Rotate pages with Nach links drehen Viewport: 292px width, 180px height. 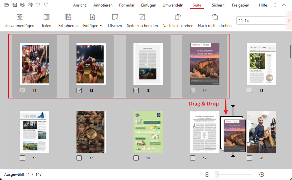178,21
